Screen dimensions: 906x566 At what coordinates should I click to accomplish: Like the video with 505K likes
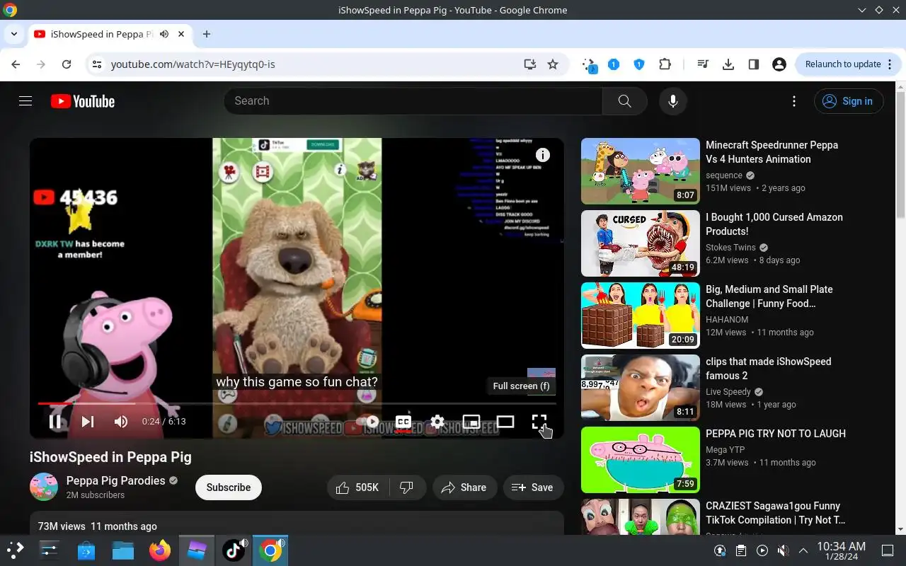[x=360, y=487]
